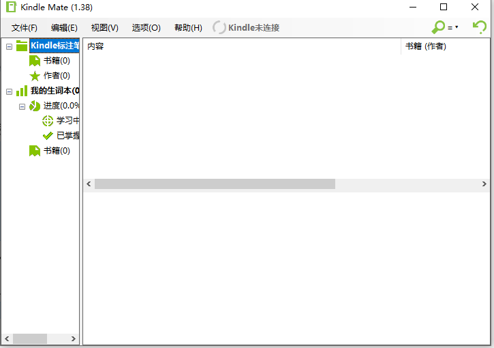Screen dimensions: 494x348
Task: Click the content list's right scroll arrow
Action: tap(484, 184)
